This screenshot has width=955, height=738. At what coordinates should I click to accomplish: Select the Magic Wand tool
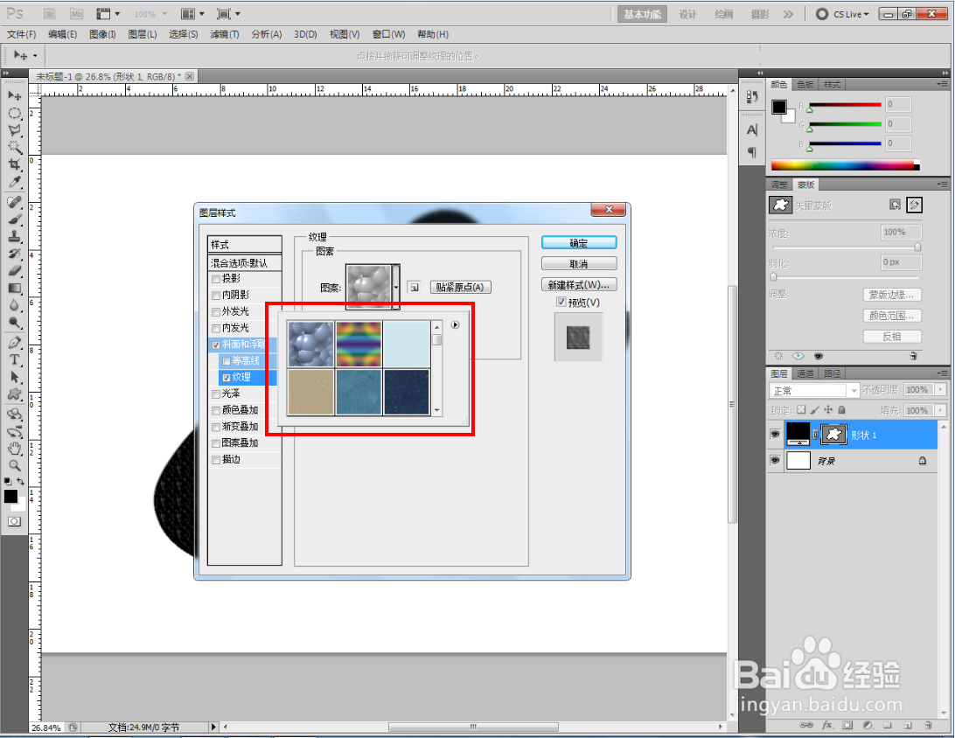coord(15,148)
